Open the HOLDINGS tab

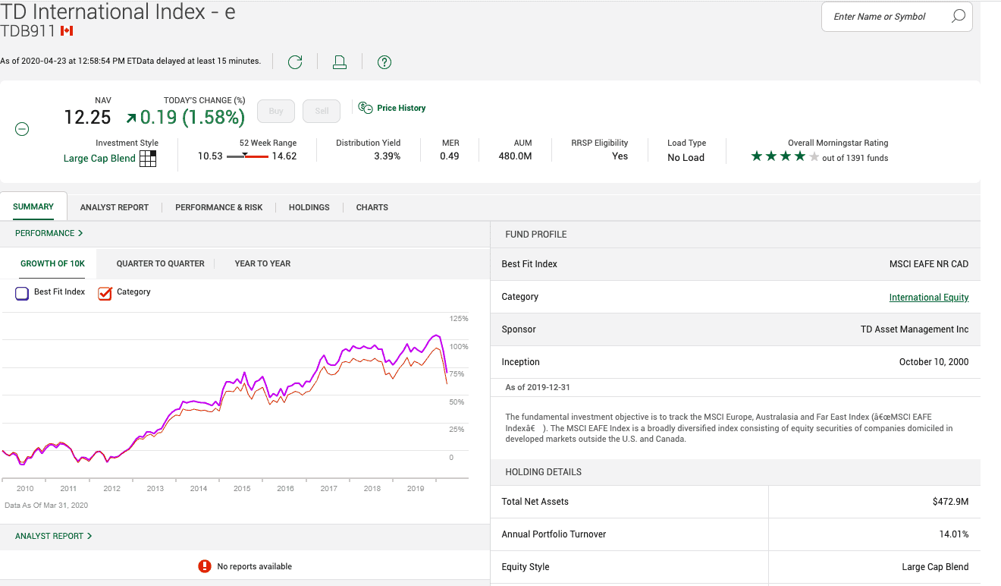click(x=309, y=207)
